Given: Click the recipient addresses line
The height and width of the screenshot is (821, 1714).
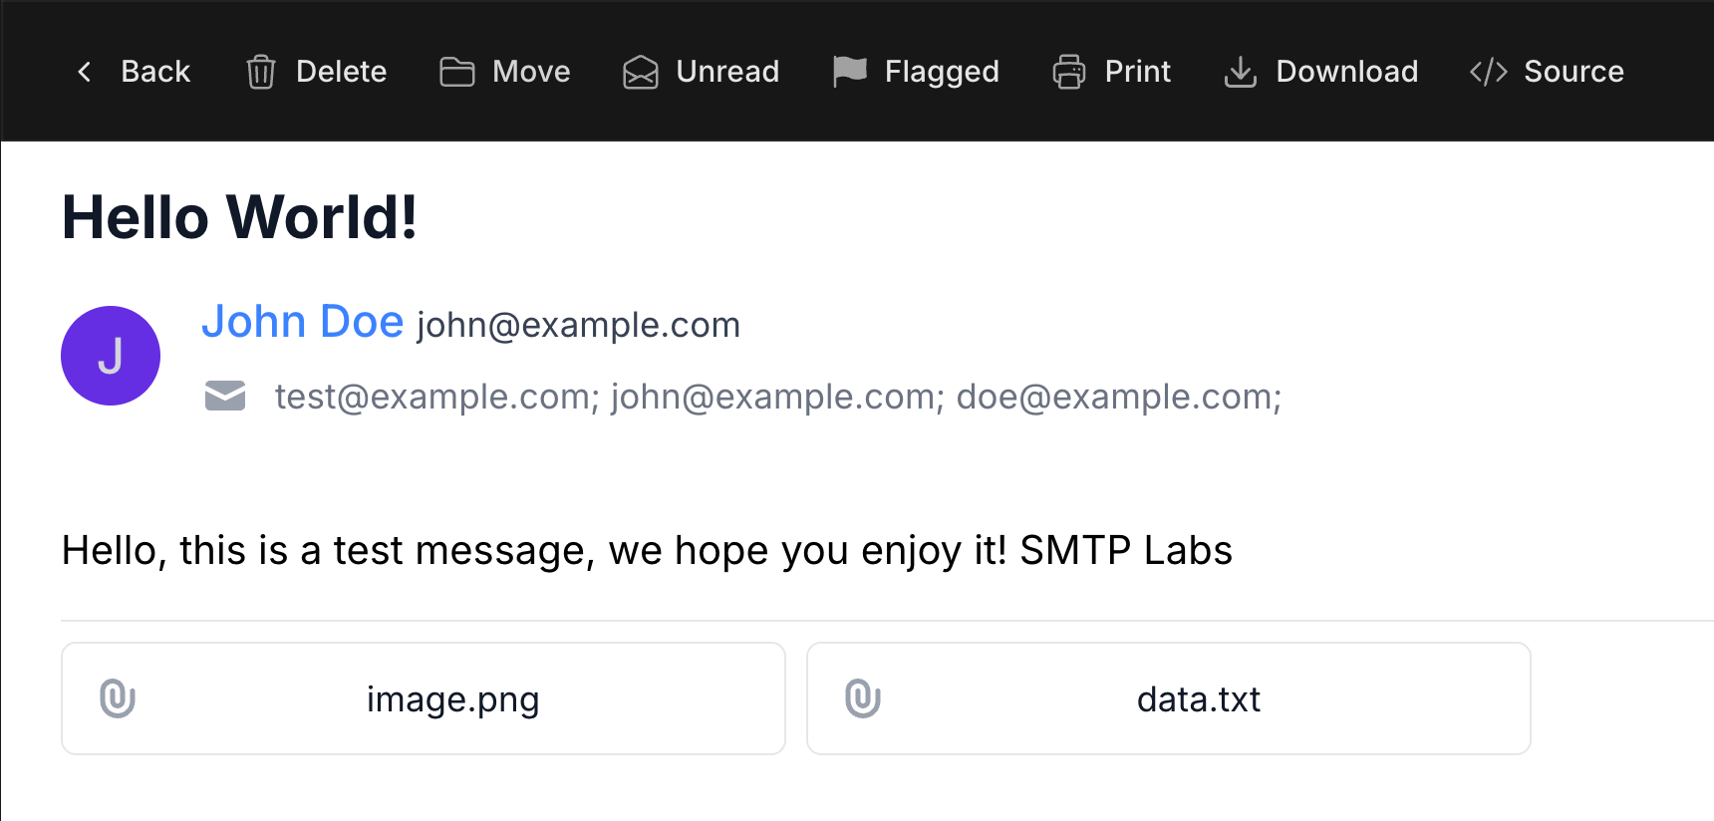Looking at the screenshot, I should pos(777,397).
